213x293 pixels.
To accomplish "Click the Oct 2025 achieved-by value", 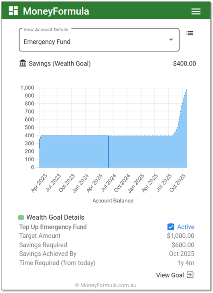I will pos(182,253).
